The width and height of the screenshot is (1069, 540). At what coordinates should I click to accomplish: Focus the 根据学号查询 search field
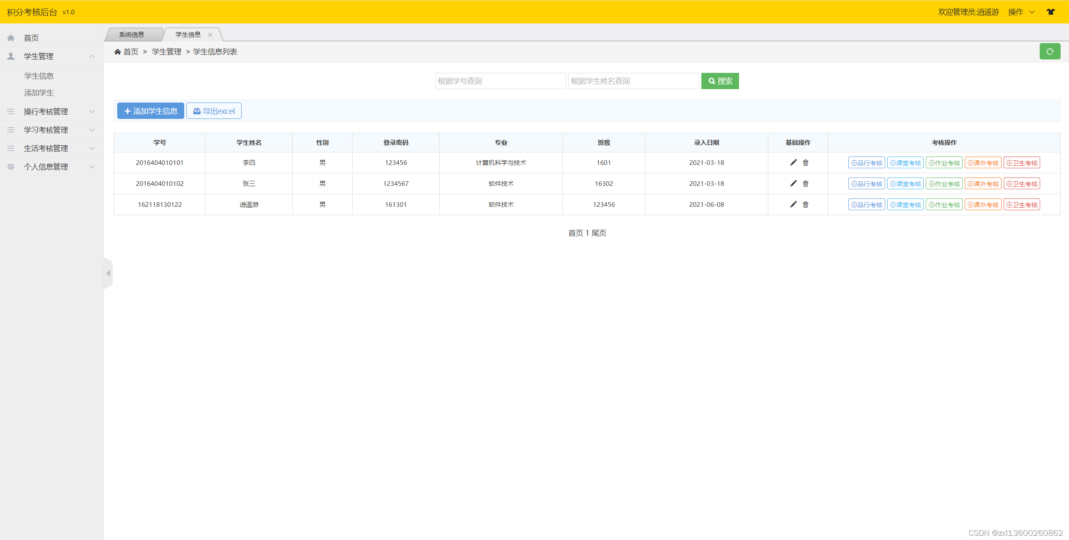coord(500,81)
